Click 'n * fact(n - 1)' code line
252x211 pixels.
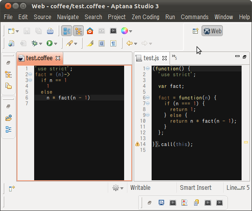pyautogui.click(x=68, y=98)
